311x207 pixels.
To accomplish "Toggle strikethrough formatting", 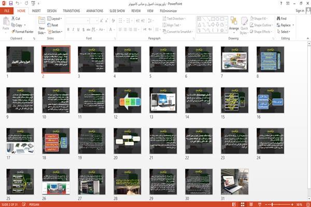I will [89, 30].
